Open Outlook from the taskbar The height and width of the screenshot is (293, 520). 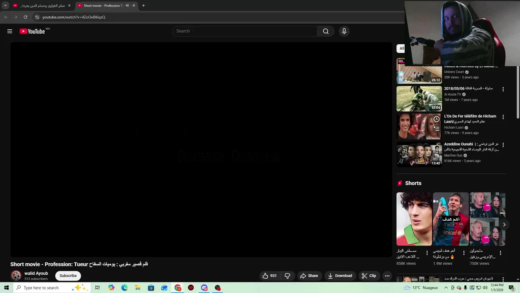(164, 288)
